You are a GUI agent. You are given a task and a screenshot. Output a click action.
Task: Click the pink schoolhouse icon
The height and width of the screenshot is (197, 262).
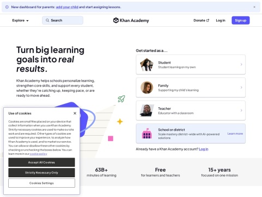click(147, 134)
